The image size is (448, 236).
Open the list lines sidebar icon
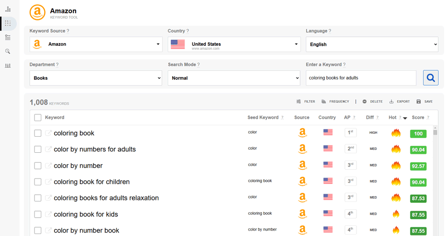tap(8, 37)
